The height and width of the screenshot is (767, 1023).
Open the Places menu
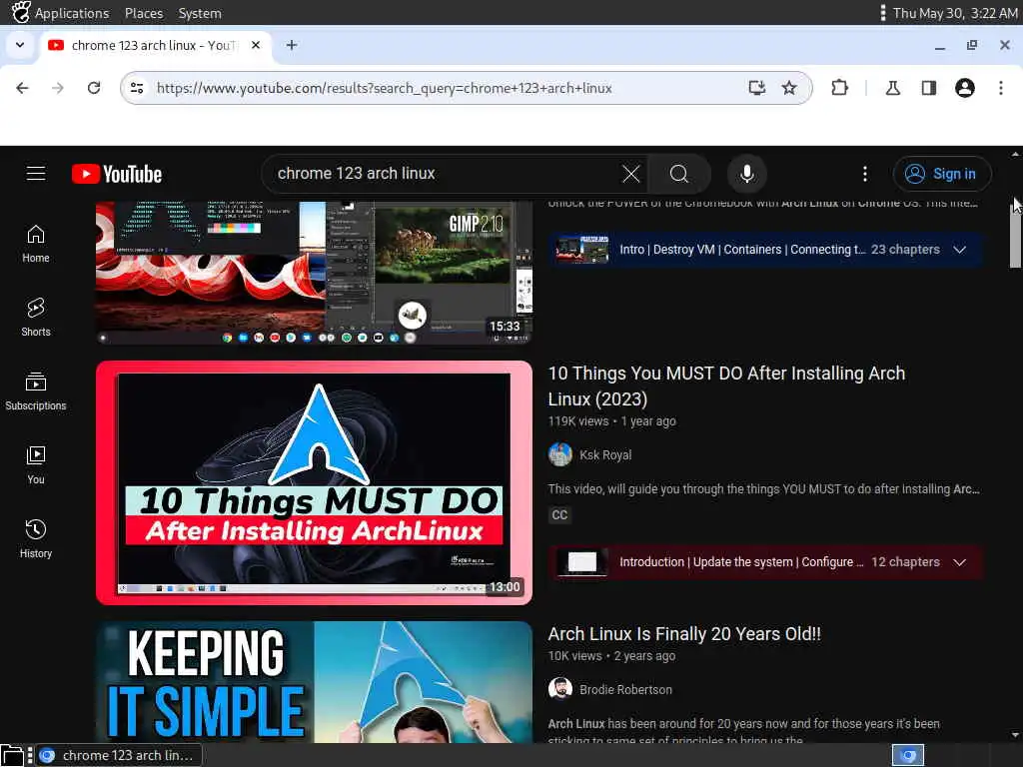point(144,13)
